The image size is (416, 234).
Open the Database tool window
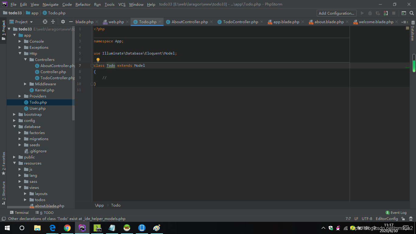(413, 31)
